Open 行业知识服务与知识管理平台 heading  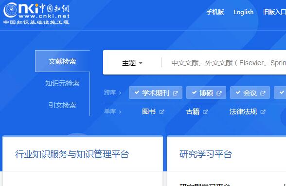pos(72,154)
